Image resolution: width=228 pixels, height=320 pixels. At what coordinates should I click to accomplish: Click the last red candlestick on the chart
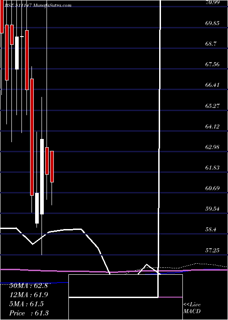pos(52,166)
